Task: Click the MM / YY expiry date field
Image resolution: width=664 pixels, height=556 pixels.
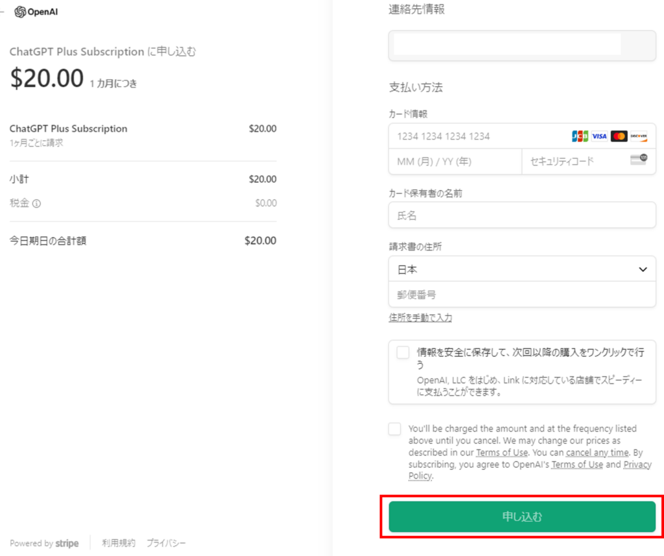Action: click(x=454, y=162)
